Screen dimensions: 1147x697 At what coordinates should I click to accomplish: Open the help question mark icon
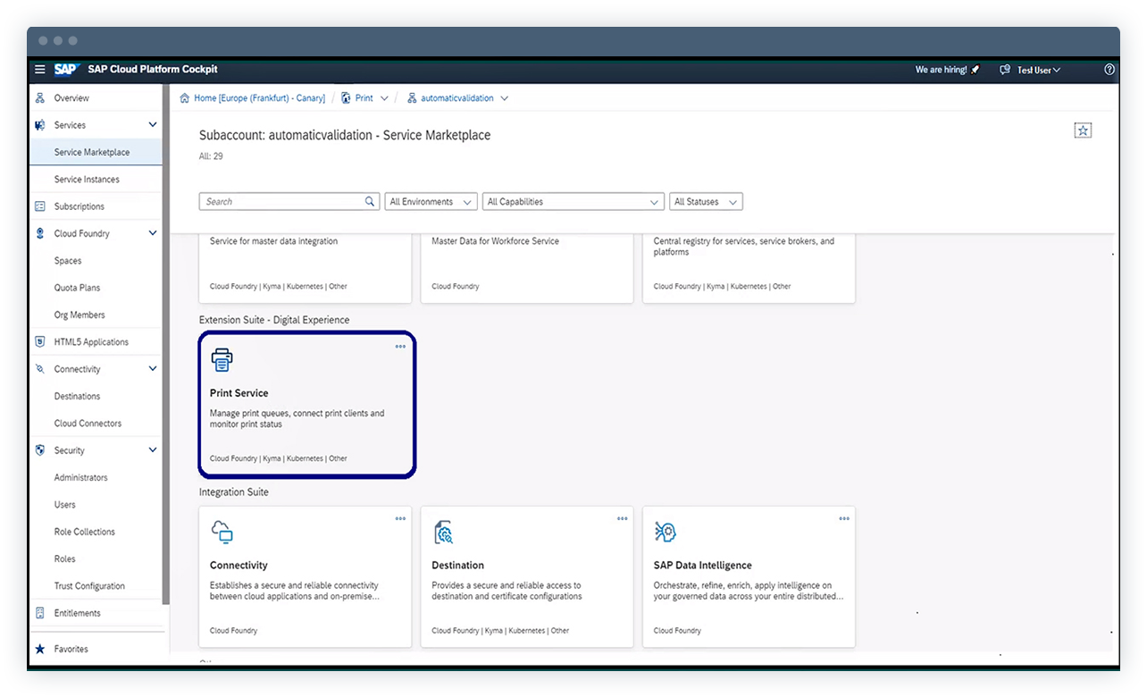(1109, 70)
